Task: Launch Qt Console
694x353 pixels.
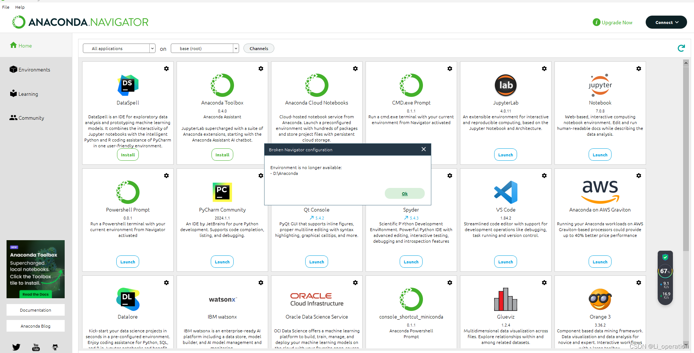Action: coord(317,262)
